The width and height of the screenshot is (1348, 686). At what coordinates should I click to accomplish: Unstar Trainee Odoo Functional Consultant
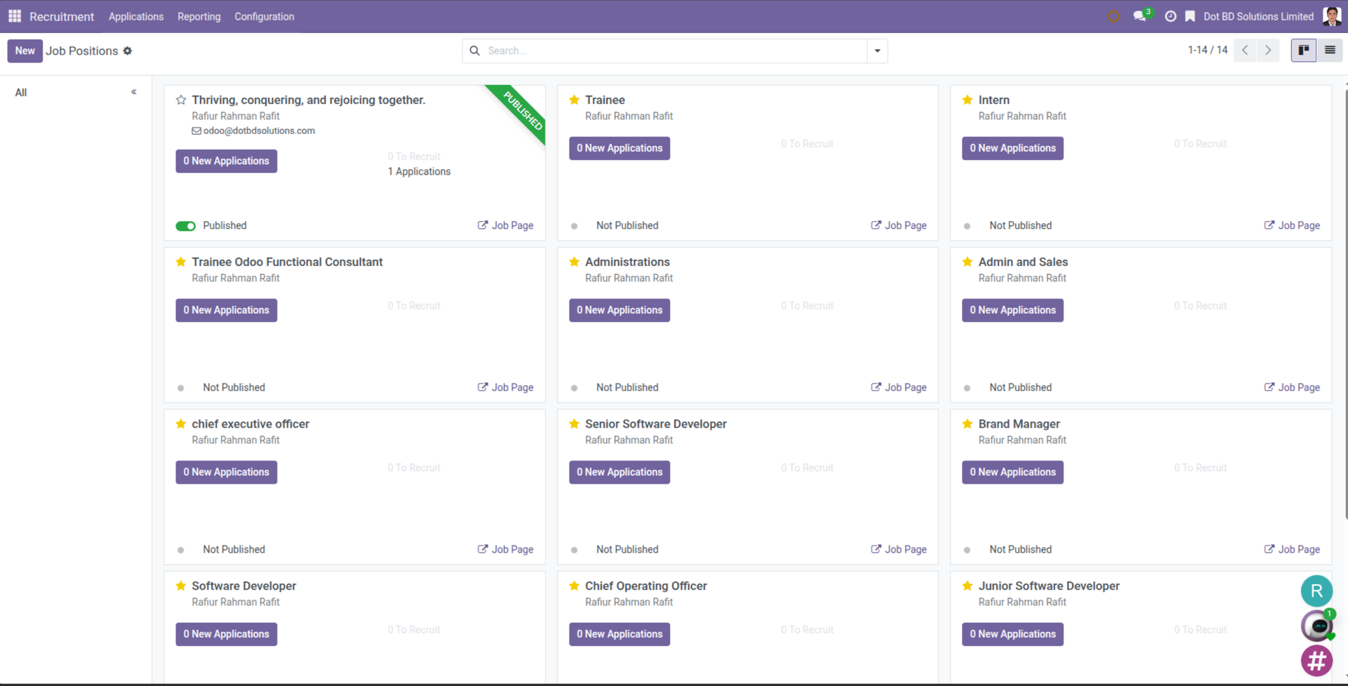(x=181, y=262)
